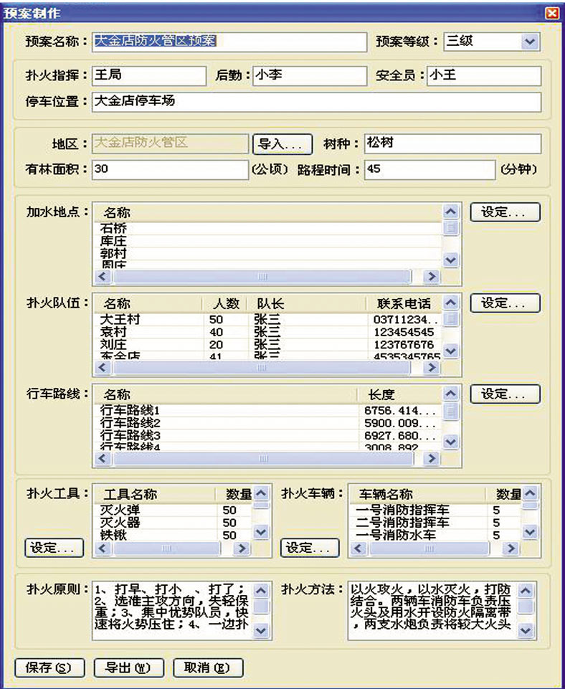Screen dimensions: 565x689
Task: Click down arrow of 加水地点 list scrollbar
Action: [x=451, y=260]
